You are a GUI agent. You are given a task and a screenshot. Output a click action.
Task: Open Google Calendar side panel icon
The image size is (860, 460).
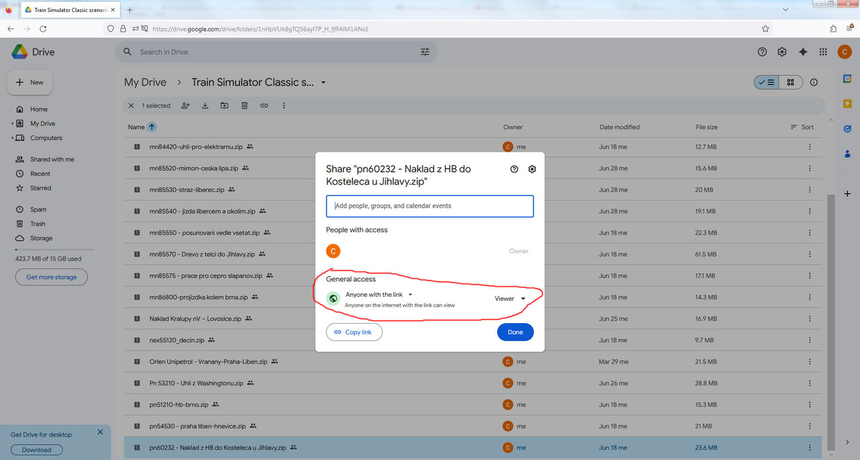pyautogui.click(x=847, y=79)
